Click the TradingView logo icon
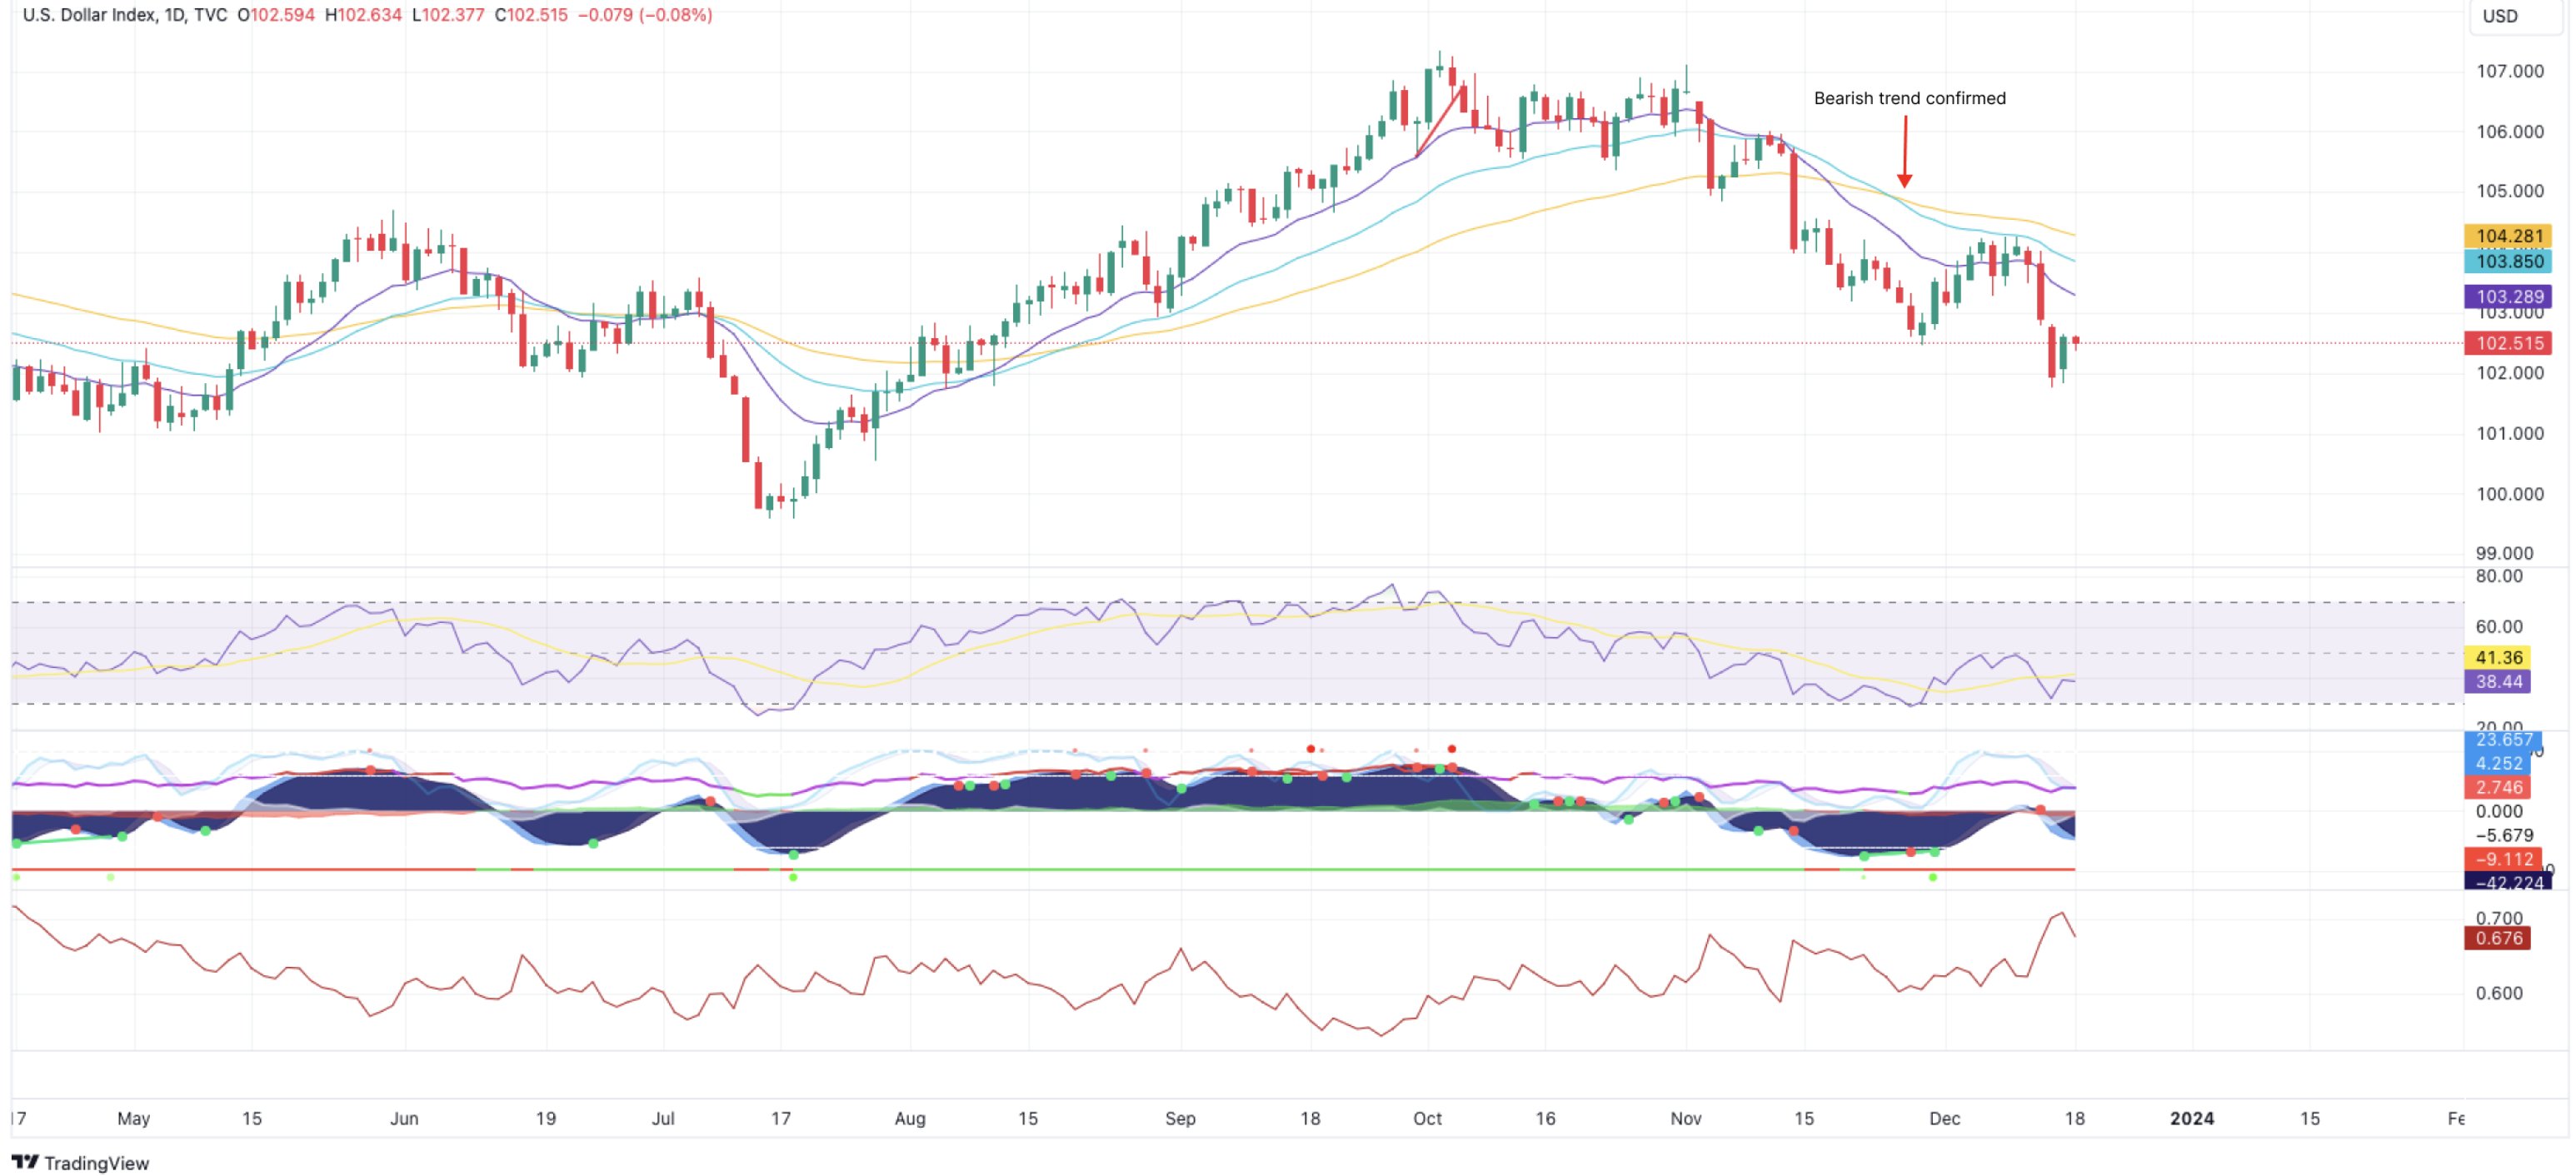The width and height of the screenshot is (2576, 1176). (x=24, y=1161)
